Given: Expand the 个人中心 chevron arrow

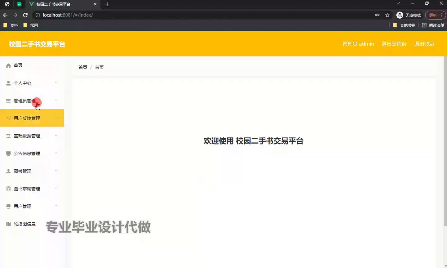Looking at the screenshot, I should [x=56, y=83].
